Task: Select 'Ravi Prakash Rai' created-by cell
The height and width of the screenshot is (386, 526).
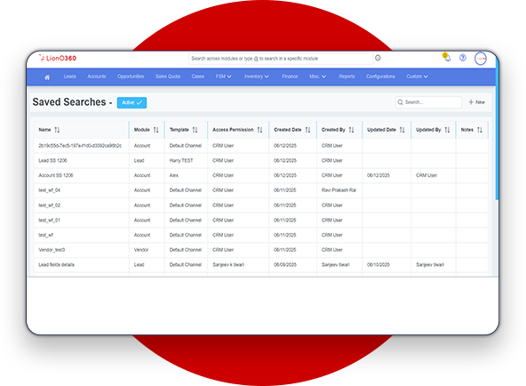Action: [x=339, y=190]
